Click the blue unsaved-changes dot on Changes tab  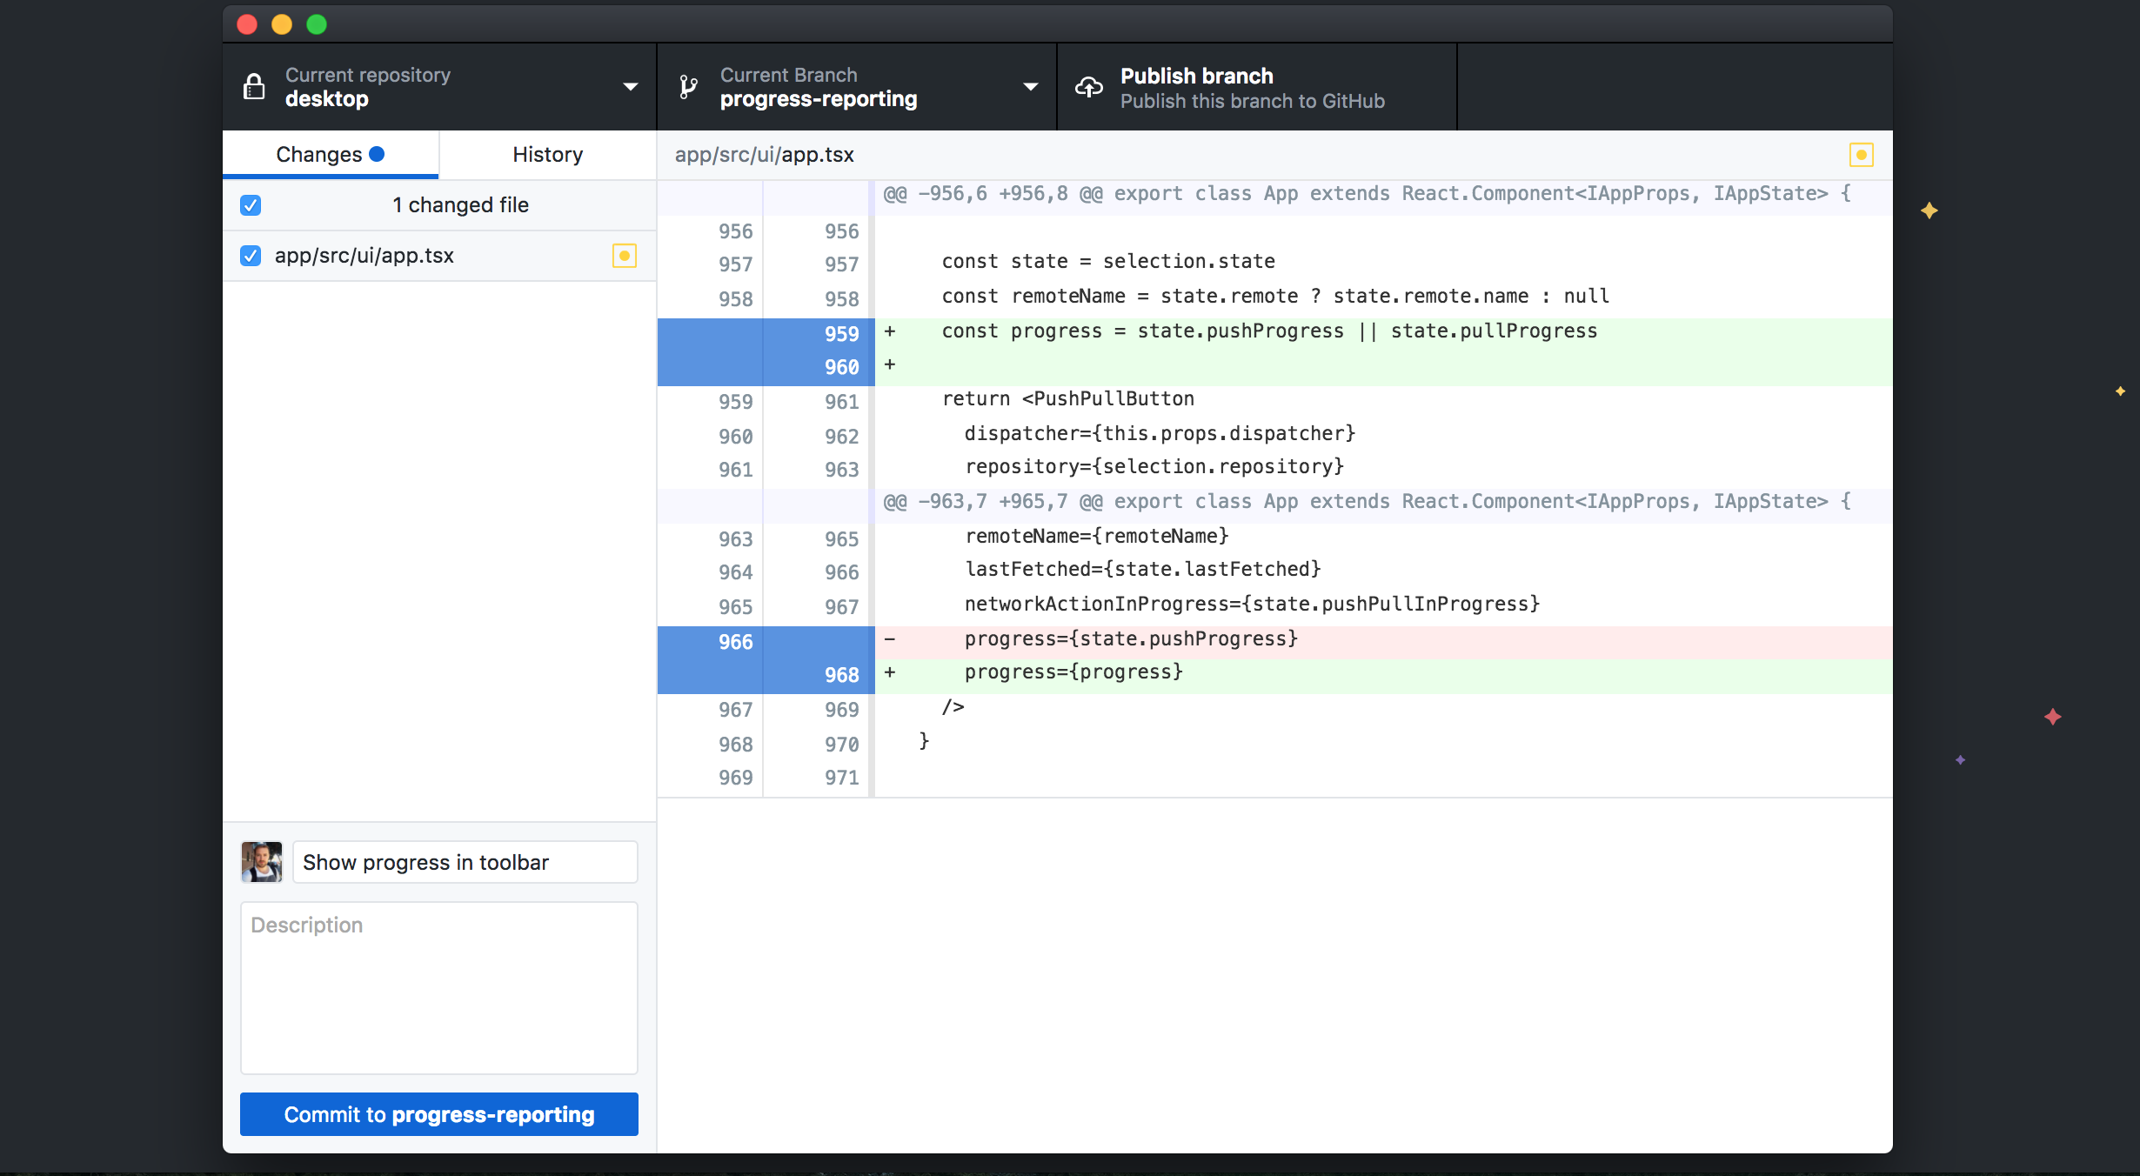378,153
